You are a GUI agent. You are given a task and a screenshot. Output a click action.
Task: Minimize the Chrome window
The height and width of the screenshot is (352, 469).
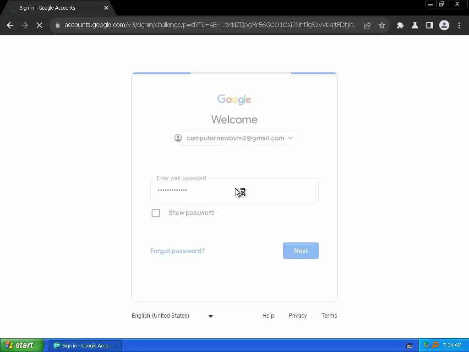[x=431, y=4]
